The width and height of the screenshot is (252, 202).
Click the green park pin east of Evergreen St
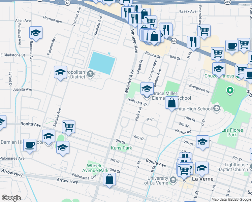pos(230,91)
